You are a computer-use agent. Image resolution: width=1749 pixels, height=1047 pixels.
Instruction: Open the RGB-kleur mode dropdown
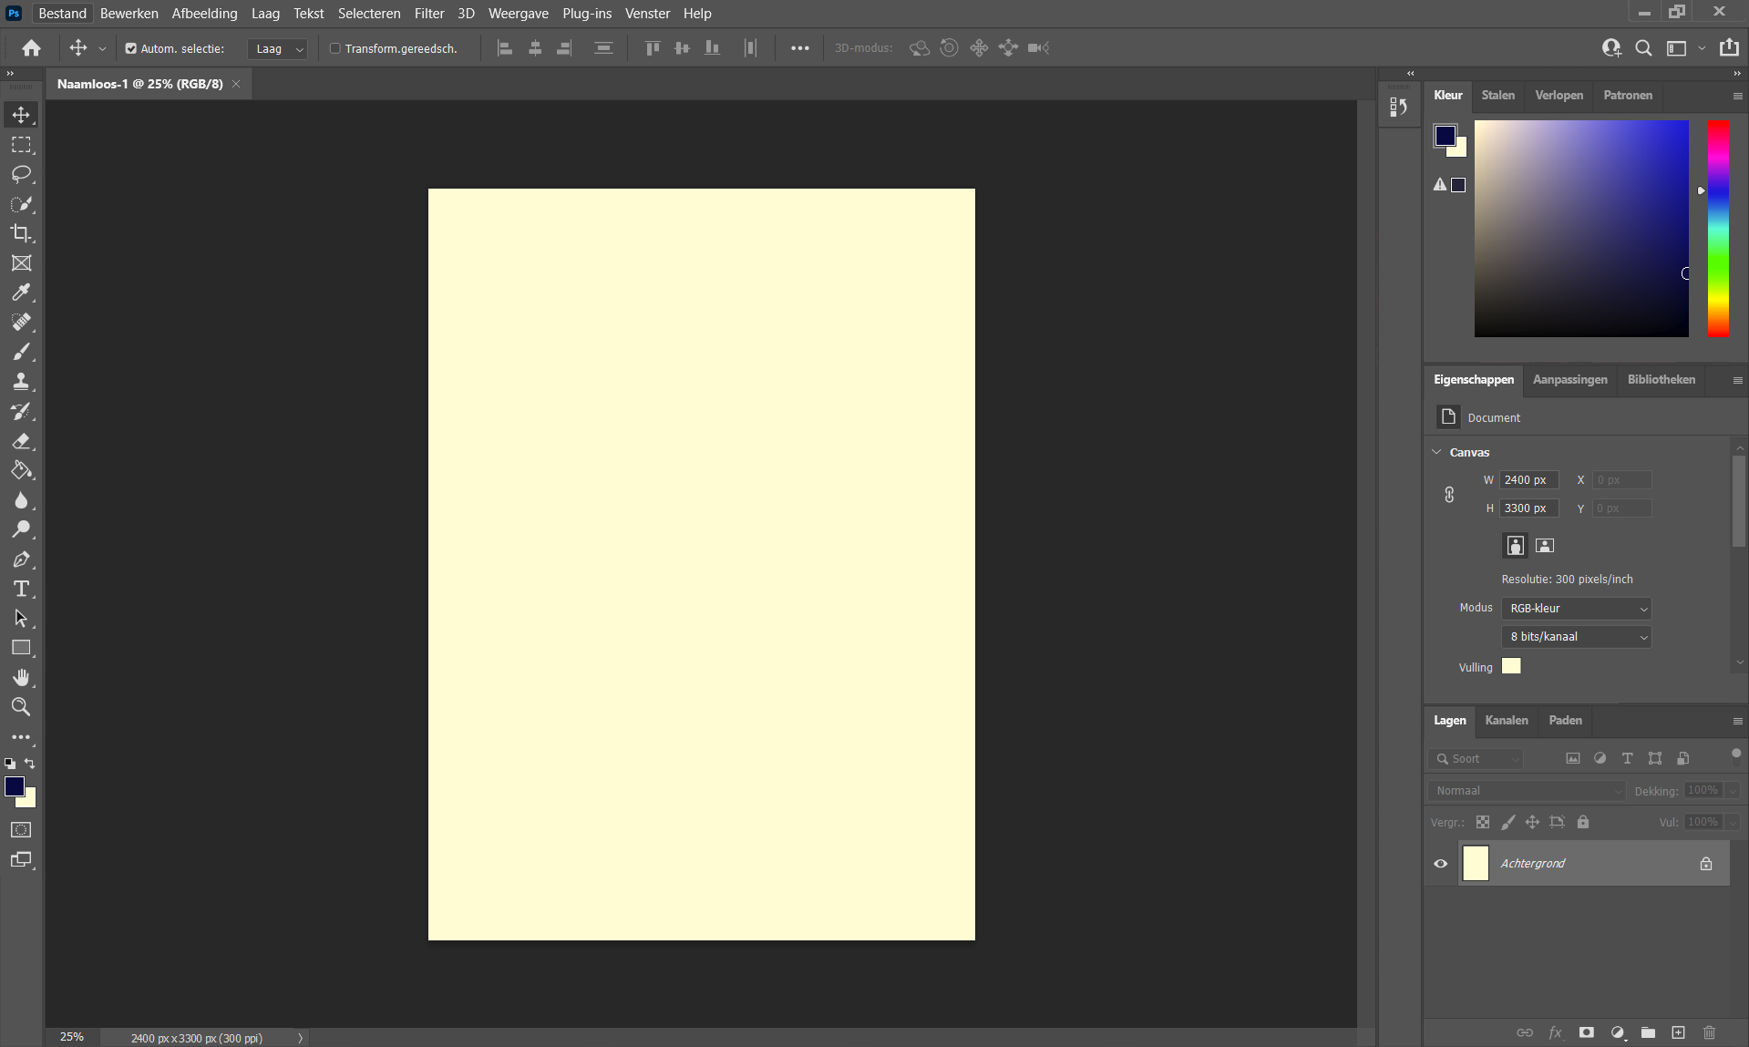pos(1576,609)
